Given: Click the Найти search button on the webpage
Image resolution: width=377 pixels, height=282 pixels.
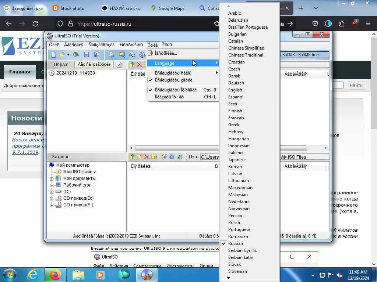Looking at the screenshot, I should click(x=356, y=85).
